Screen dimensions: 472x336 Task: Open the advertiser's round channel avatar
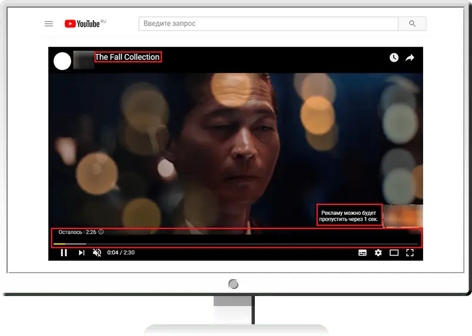[62, 61]
